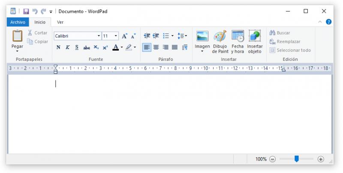
Task: Increase font size with the grow font icon
Action: (x=124, y=36)
